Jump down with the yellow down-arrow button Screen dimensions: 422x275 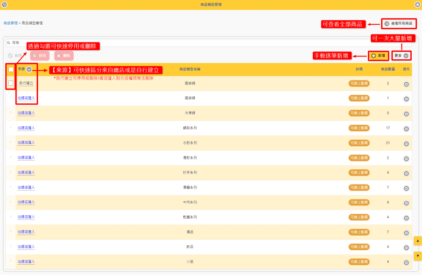point(417,256)
